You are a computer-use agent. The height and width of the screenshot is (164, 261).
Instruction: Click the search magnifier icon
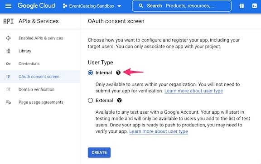click(141, 6)
